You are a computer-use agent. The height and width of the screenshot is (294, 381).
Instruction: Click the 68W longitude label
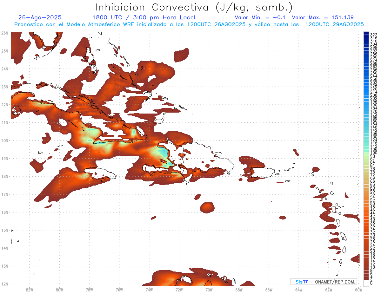(x=239, y=290)
